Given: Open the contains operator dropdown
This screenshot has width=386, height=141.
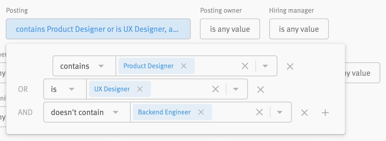Looking at the screenshot, I should point(84,66).
